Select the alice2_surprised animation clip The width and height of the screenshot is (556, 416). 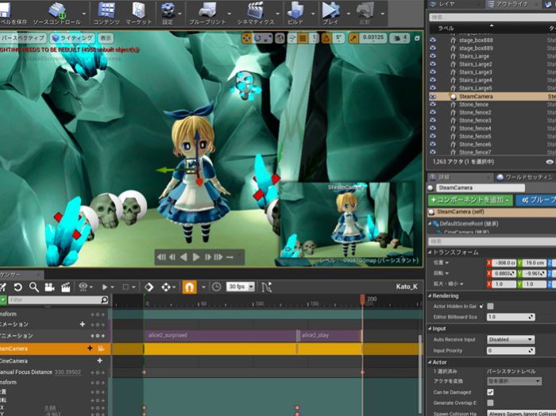tap(221, 336)
